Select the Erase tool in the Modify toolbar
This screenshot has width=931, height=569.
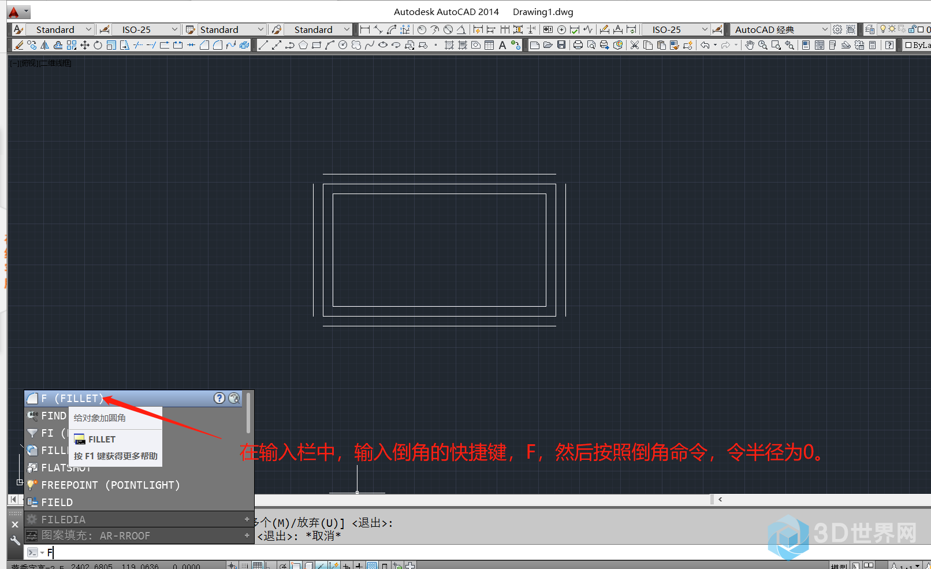[19, 45]
